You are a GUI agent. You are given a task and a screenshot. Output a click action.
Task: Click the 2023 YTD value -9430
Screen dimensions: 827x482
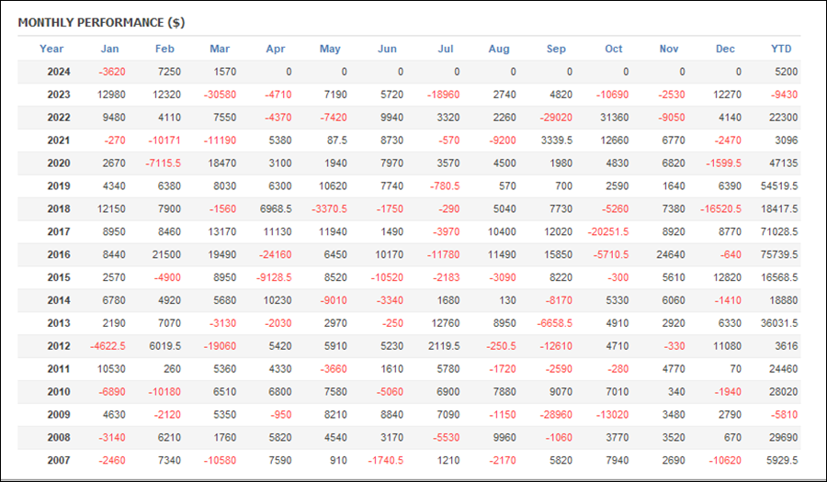tap(785, 95)
